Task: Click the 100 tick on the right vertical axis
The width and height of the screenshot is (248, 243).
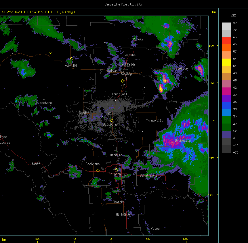Action: 211,46
